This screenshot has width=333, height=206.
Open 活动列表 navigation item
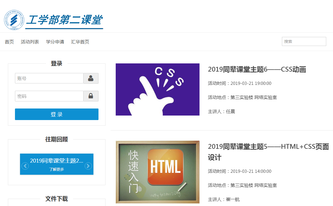point(30,42)
